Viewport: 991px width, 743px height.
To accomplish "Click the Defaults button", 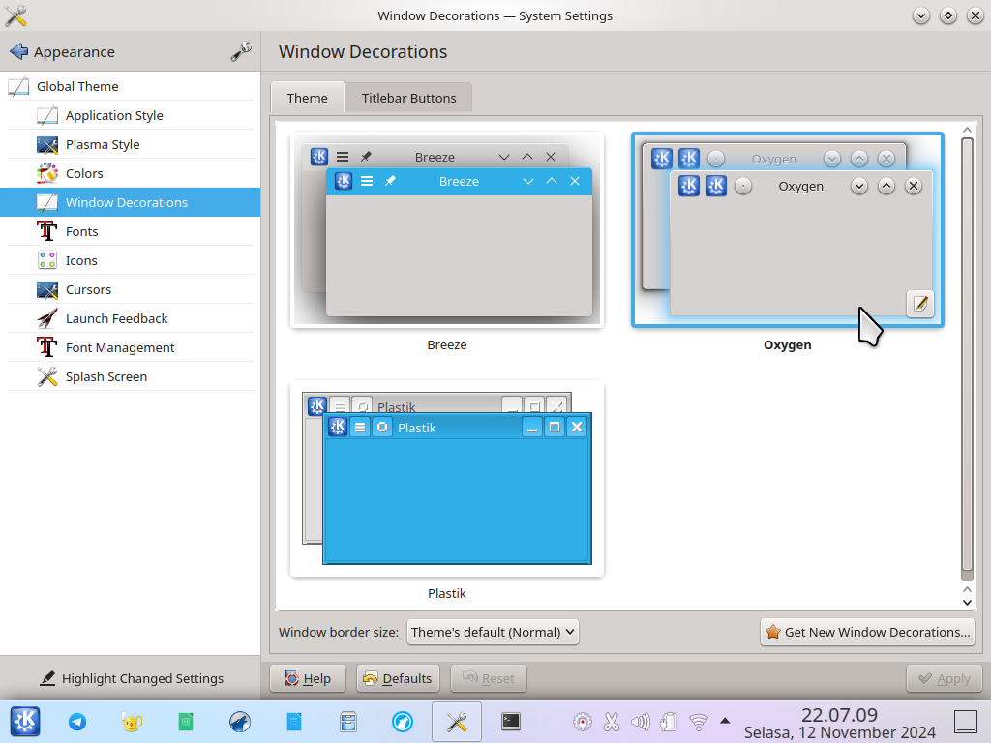I will coord(398,678).
